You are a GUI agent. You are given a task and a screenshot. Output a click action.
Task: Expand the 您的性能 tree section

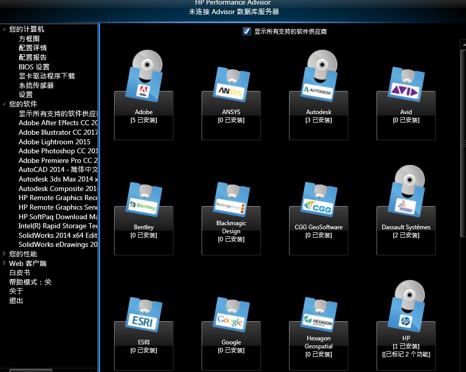[4, 254]
